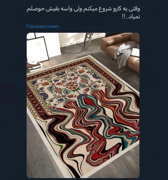Click the second line of tweet text

point(131,17)
